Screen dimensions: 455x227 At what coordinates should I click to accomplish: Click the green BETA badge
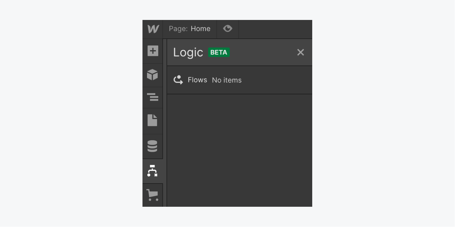pos(219,52)
